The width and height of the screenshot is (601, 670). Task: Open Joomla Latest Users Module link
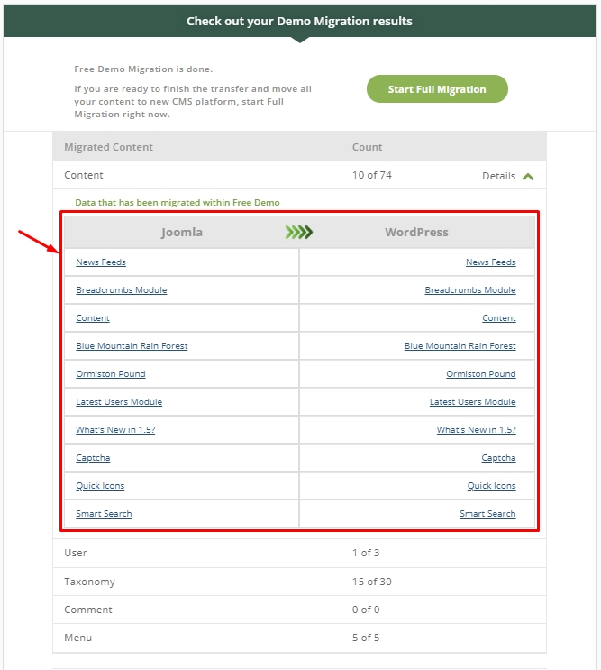[x=119, y=401]
